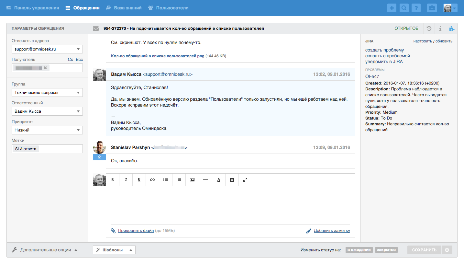
Task: Click the briefcase icon in header
Action: [432, 8]
